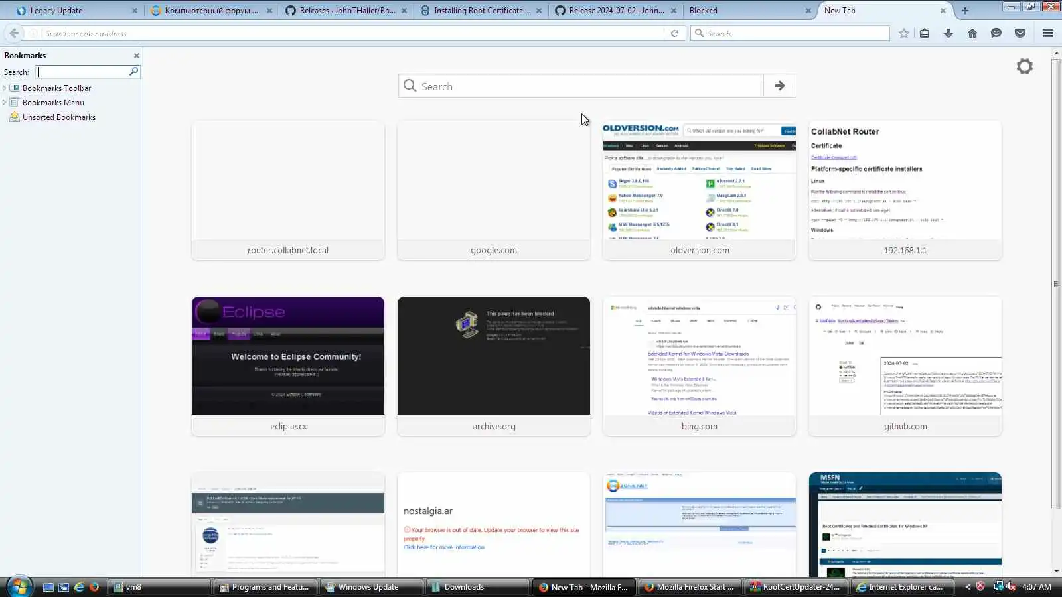Close the Bookmarks sidebar
Viewport: 1062px width, 597px height.
pos(137,56)
